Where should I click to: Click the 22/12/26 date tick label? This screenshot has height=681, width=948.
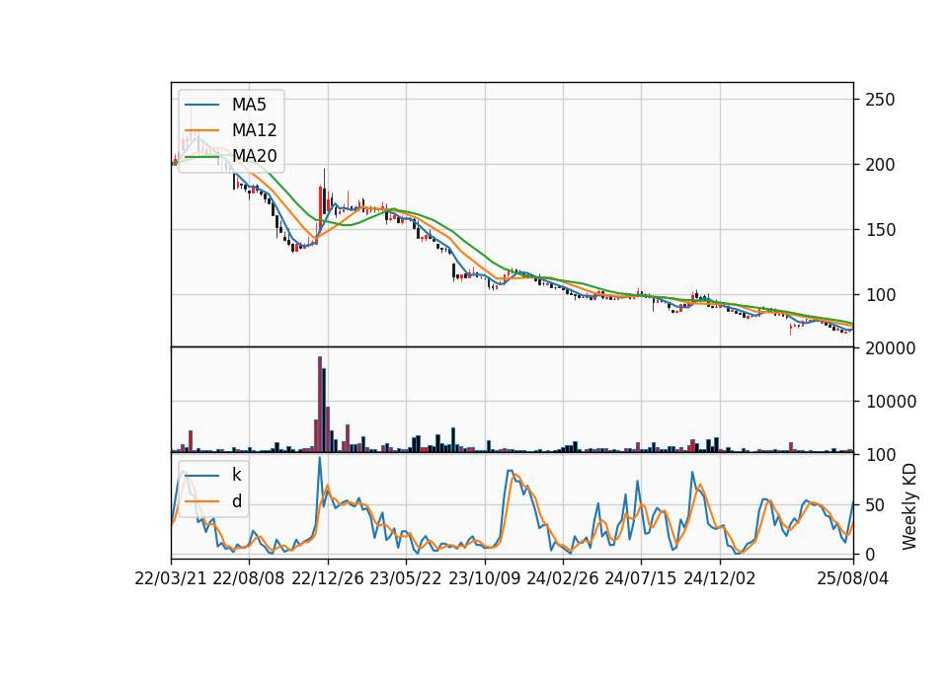click(328, 578)
